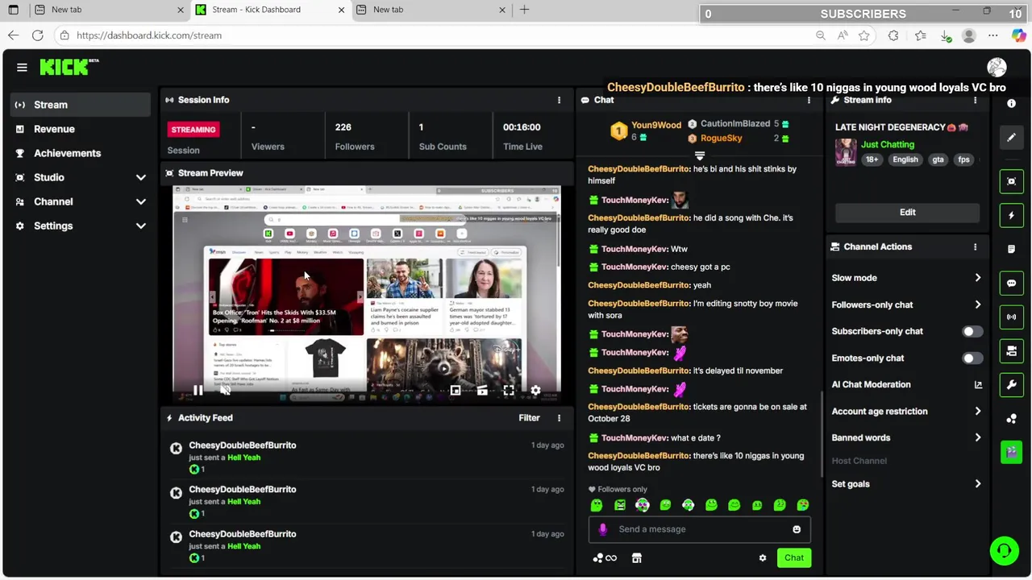Switch to Stream - Kick Dashboard tab
The width and height of the screenshot is (1032, 580).
tap(269, 10)
